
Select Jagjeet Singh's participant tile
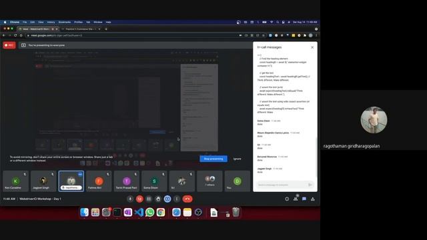[43, 181]
